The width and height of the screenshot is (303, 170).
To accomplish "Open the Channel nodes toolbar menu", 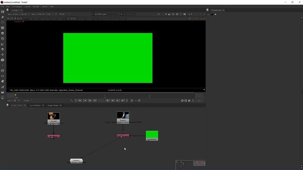I will [2, 28].
